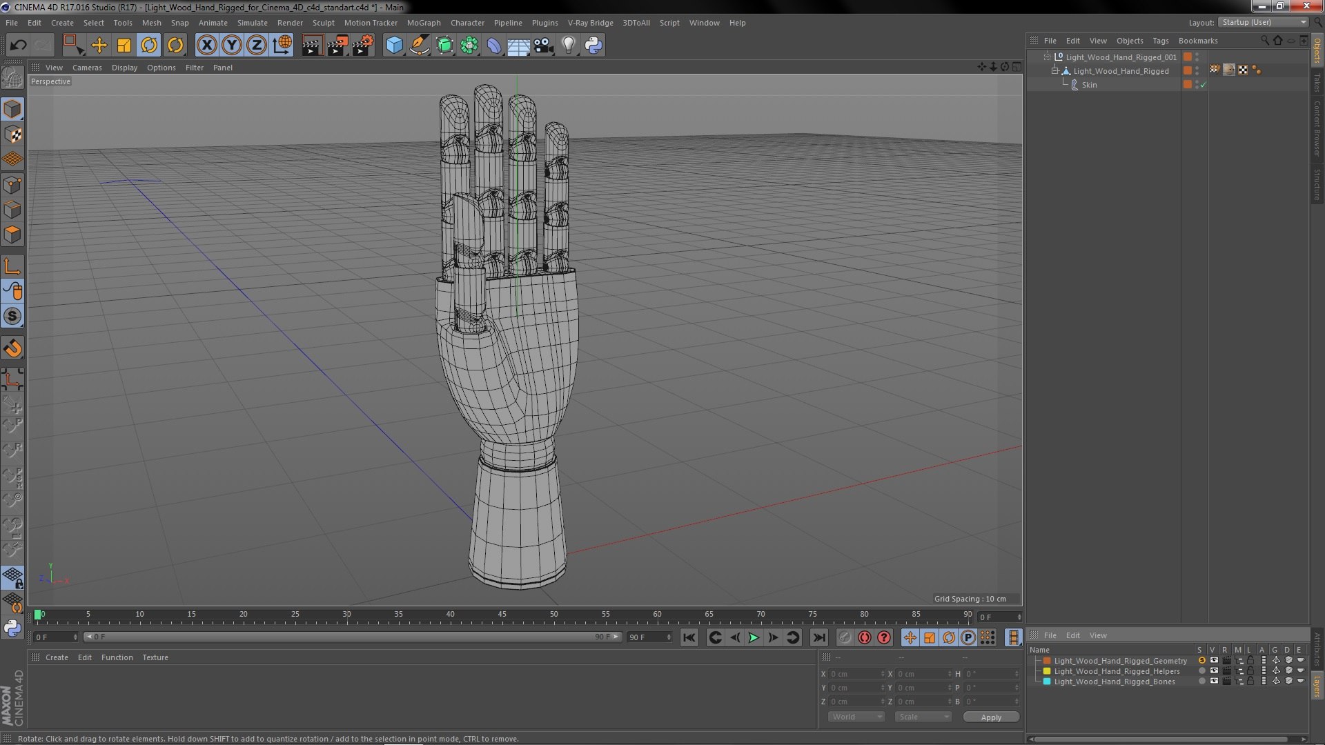Step to the next frame
This screenshot has width=1325, height=745.
click(773, 638)
